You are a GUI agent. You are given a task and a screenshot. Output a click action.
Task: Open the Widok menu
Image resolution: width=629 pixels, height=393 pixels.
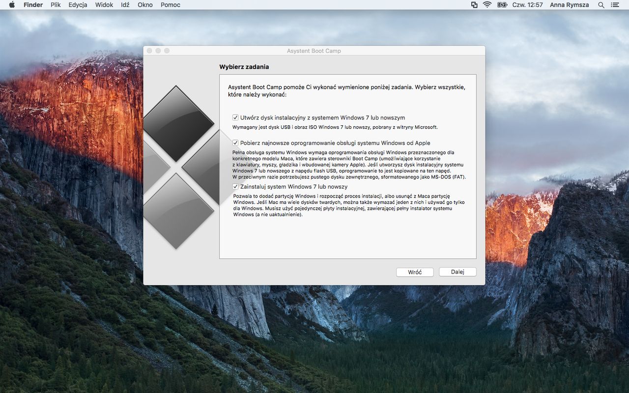tap(104, 5)
